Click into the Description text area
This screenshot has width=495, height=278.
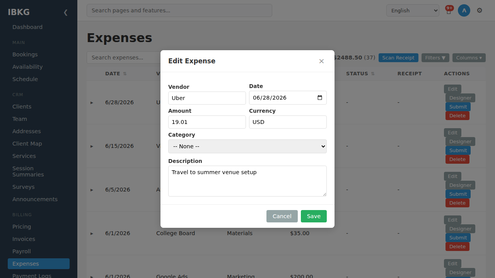247,181
